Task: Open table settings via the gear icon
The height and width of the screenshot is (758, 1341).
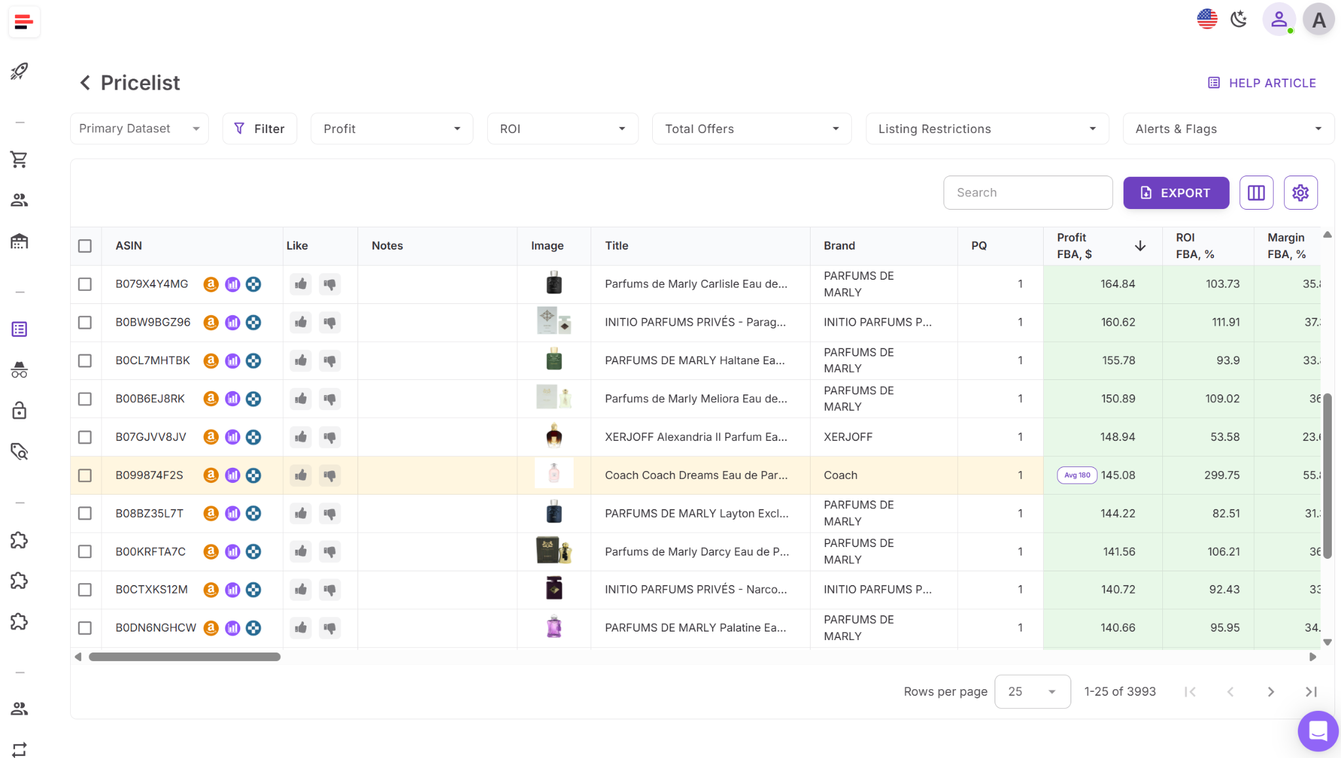Action: 1300,193
